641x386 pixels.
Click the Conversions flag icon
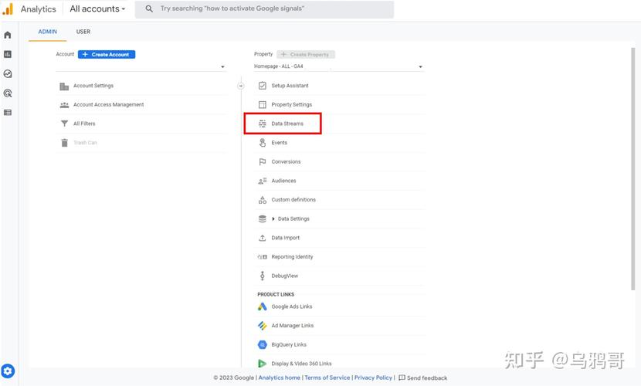tap(263, 162)
